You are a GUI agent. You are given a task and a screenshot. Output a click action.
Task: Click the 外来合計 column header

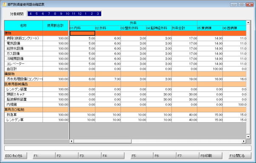point(184,28)
